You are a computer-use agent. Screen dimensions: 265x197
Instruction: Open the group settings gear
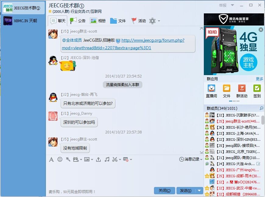pos(152,21)
